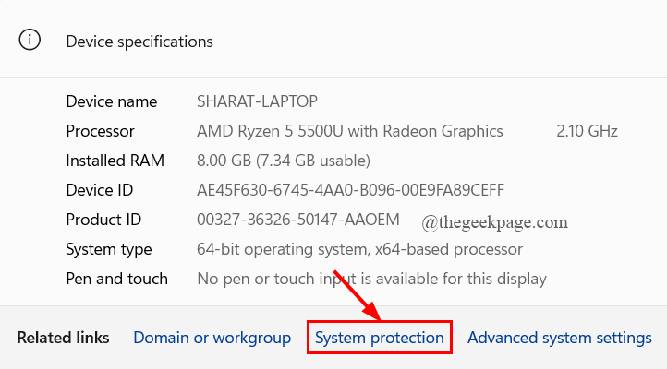The height and width of the screenshot is (369, 667).
Task: Select the Device ID value AE45F630
Action: coord(350,190)
